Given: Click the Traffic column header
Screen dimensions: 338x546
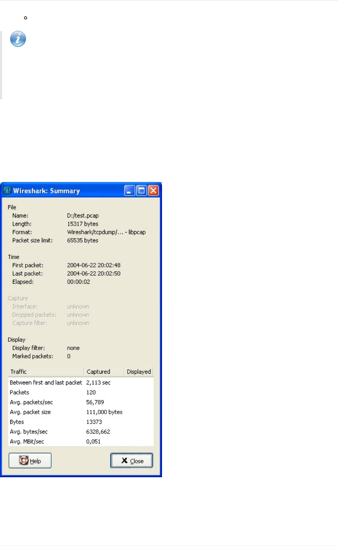Looking at the screenshot, I should point(46,372).
